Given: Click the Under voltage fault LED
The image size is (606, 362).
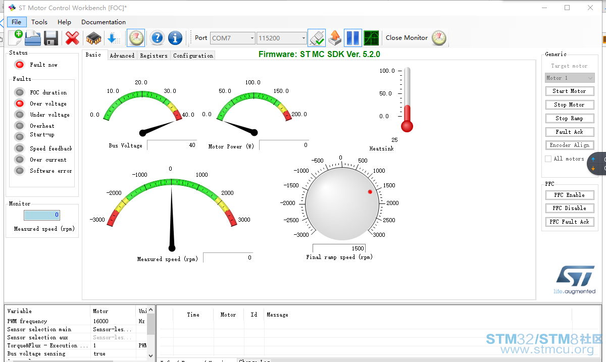Looking at the screenshot, I should (x=19, y=115).
